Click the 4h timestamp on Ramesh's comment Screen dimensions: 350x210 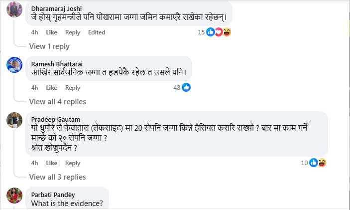coord(35,88)
